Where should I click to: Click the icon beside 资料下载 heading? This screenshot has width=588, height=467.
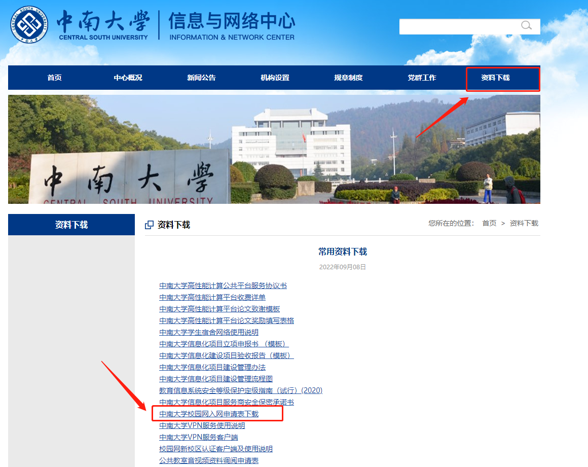(149, 225)
